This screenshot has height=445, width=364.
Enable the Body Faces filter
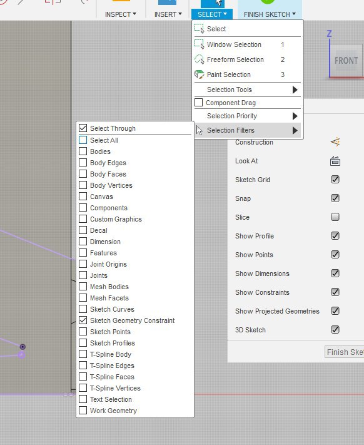pyautogui.click(x=83, y=174)
